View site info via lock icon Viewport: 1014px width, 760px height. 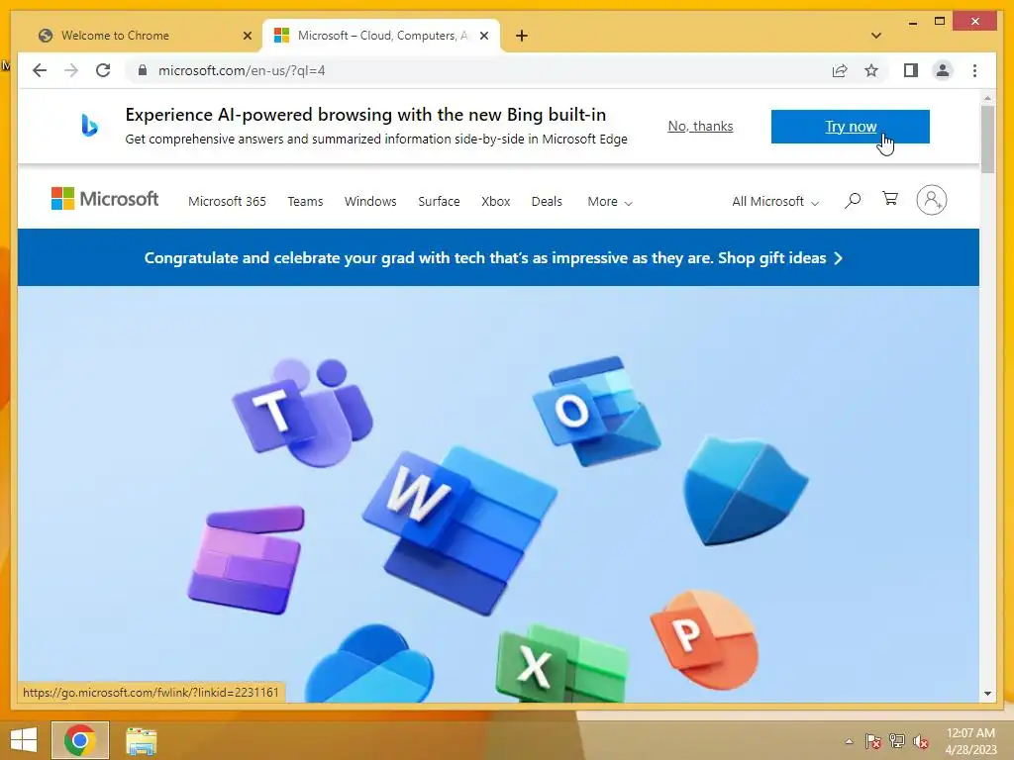pyautogui.click(x=143, y=70)
